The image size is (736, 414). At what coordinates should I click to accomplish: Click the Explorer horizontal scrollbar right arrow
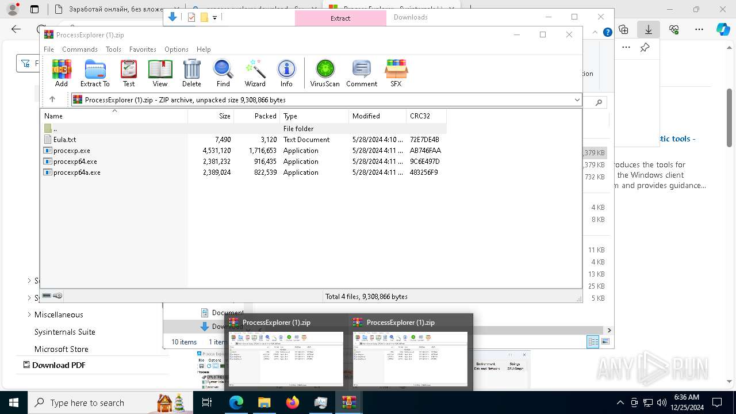point(609,330)
